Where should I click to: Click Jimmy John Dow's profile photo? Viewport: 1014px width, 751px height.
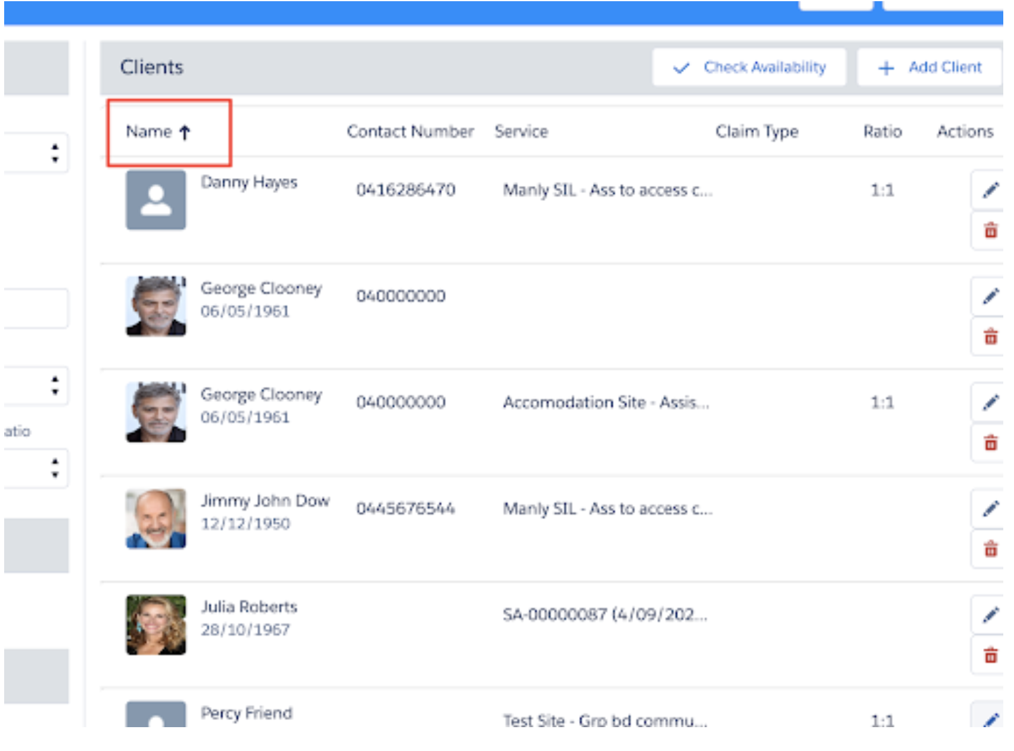tap(155, 519)
